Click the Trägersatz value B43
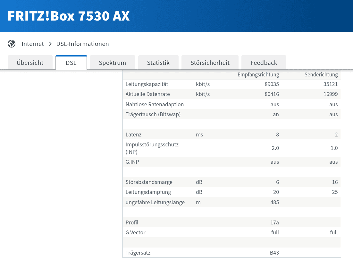The image size is (353, 261). pyautogui.click(x=274, y=253)
